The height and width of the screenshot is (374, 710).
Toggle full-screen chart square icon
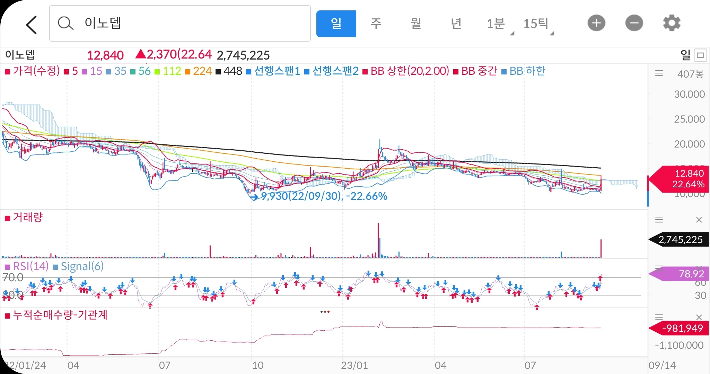701,55
